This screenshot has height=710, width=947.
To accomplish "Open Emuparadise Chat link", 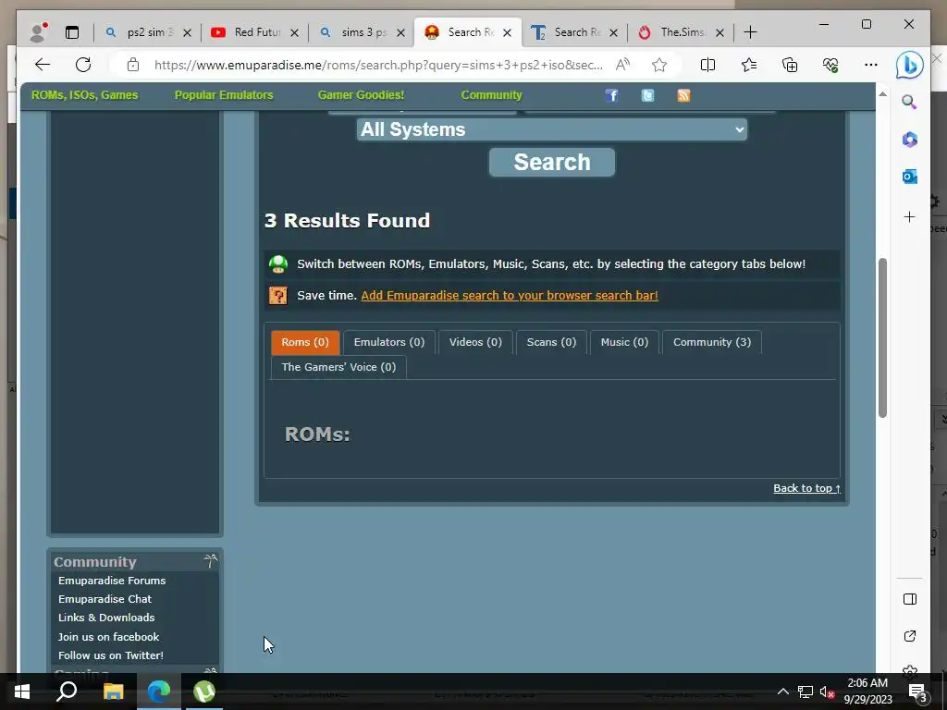I will click(105, 599).
